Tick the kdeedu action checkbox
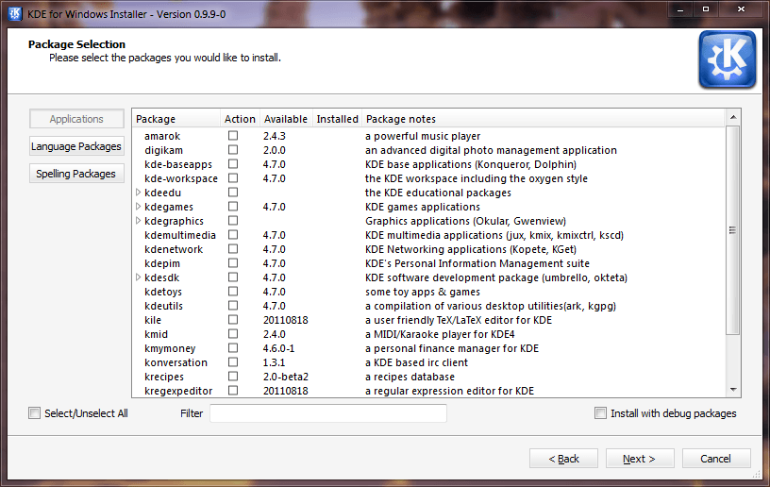Image resolution: width=770 pixels, height=487 pixels. pos(233,193)
